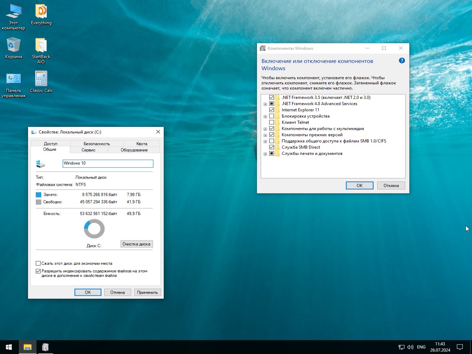Viewport: 472px width, 354px height.
Task: Click the folder icon of Internet Explorer 11
Action: [277, 110]
